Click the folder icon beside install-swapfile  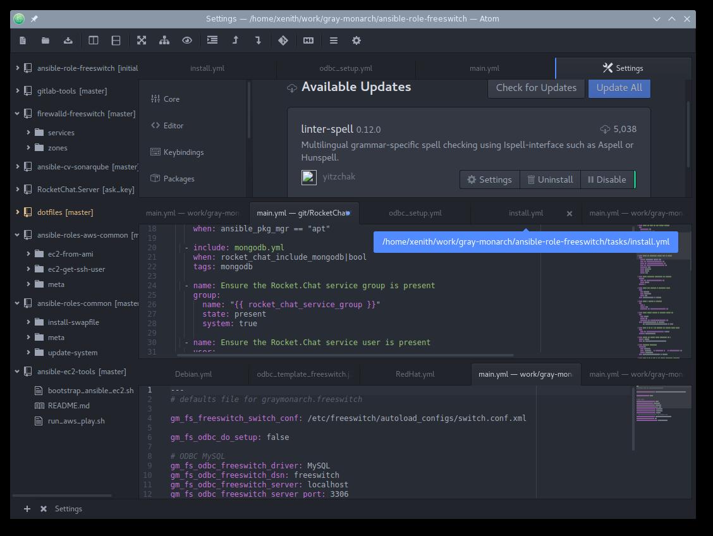(x=40, y=322)
